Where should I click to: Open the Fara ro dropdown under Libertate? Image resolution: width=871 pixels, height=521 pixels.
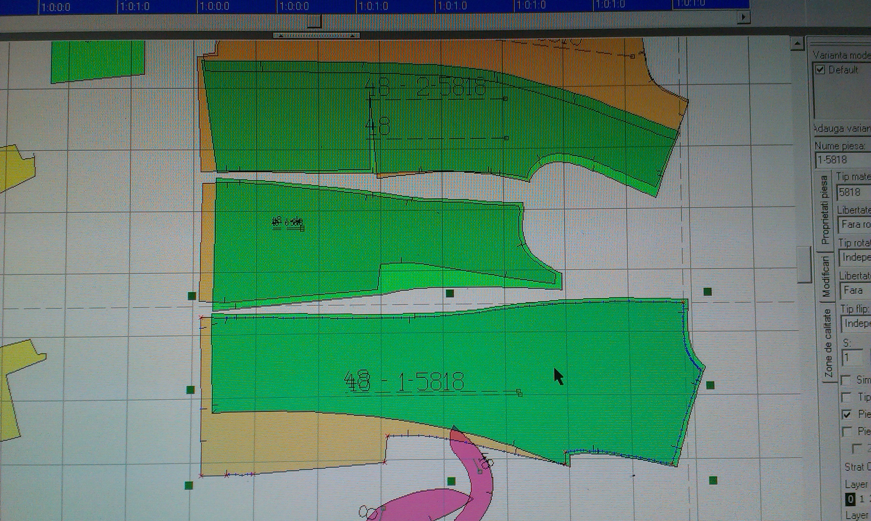[x=855, y=225]
